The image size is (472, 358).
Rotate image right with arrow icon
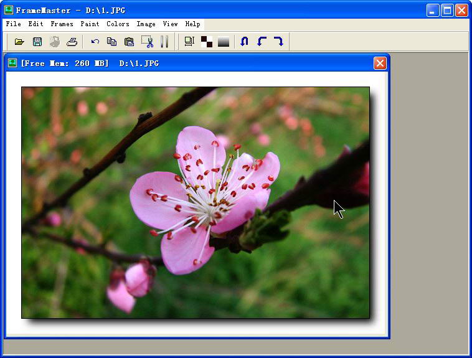[x=278, y=42]
